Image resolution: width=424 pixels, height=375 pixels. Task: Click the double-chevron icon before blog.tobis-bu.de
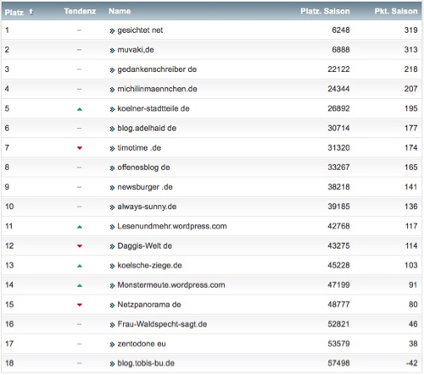click(x=112, y=364)
